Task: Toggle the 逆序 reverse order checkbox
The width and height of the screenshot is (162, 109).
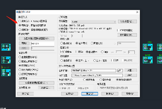Action: click(x=112, y=60)
